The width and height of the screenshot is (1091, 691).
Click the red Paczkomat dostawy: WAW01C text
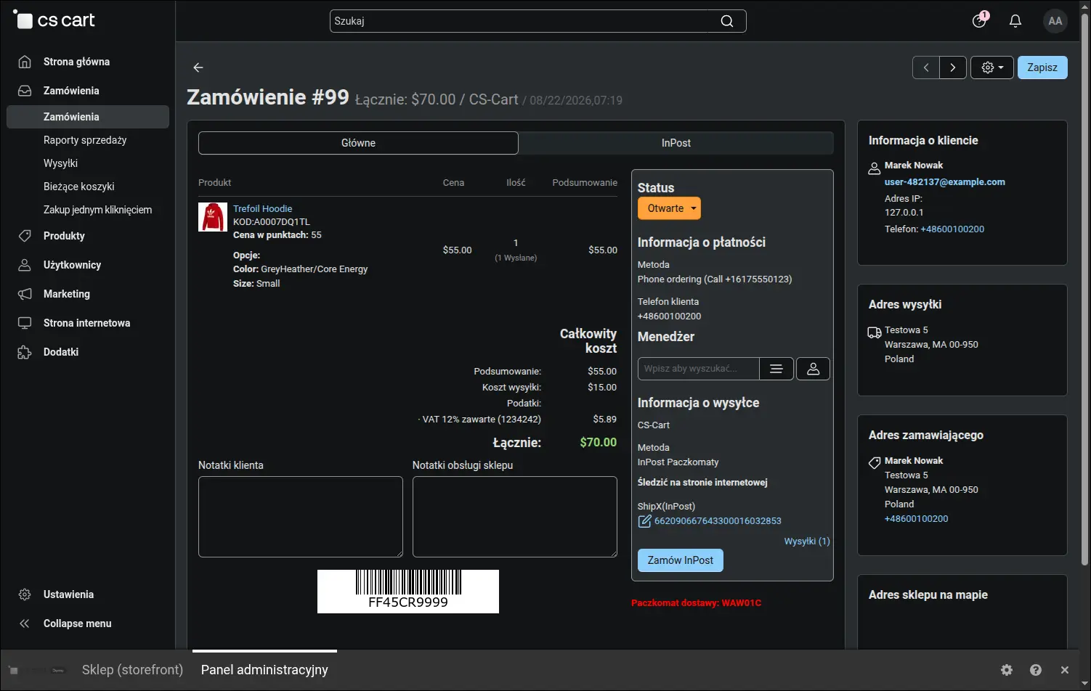click(x=697, y=603)
